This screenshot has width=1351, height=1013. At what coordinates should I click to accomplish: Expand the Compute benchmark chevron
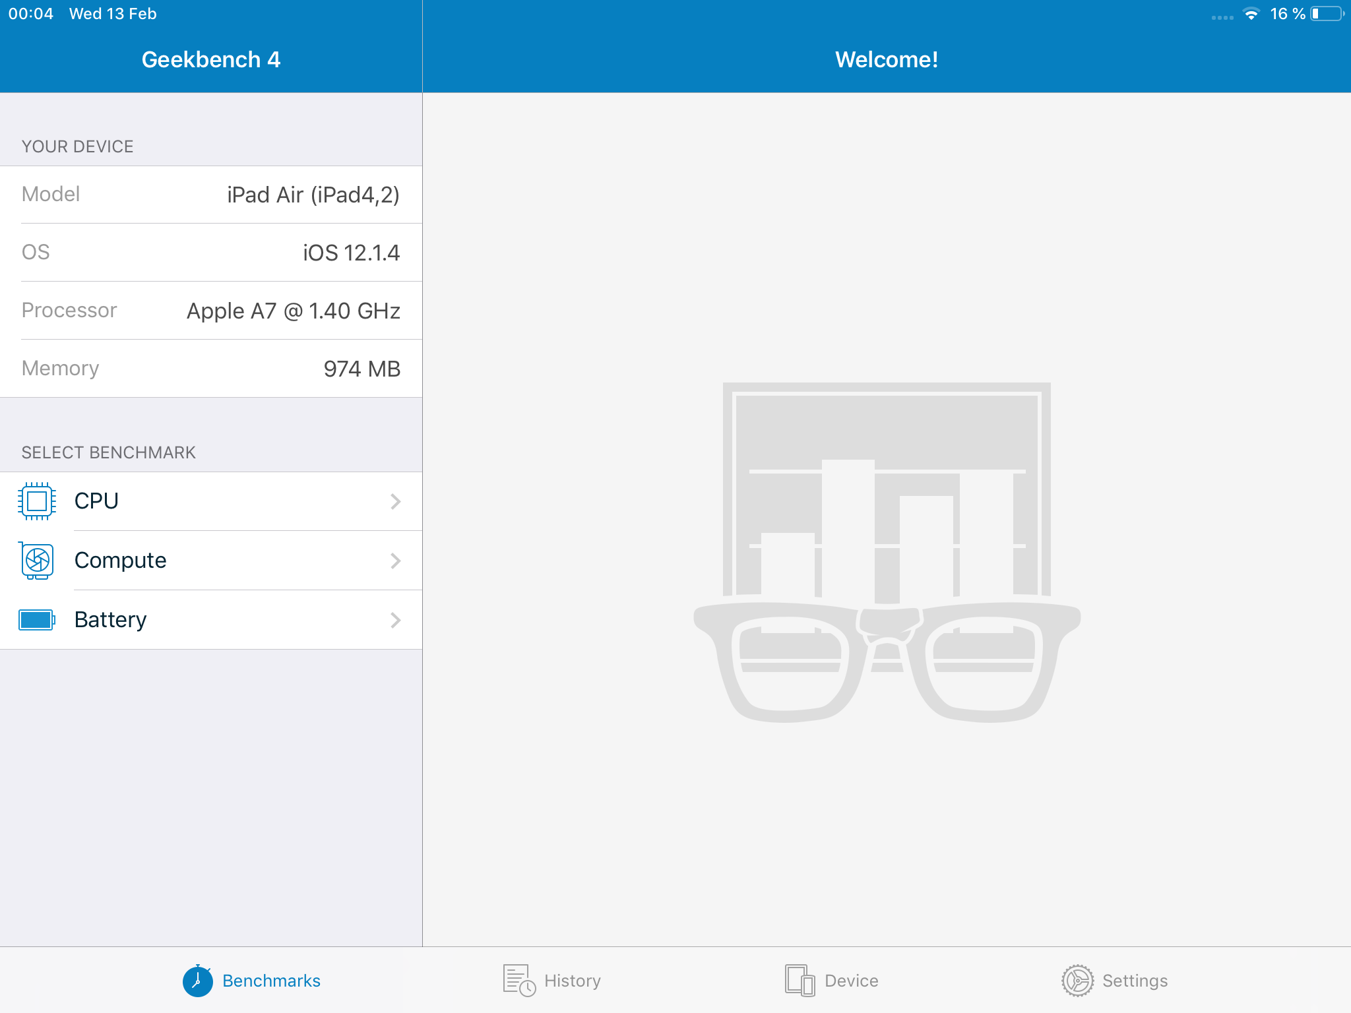coord(395,561)
